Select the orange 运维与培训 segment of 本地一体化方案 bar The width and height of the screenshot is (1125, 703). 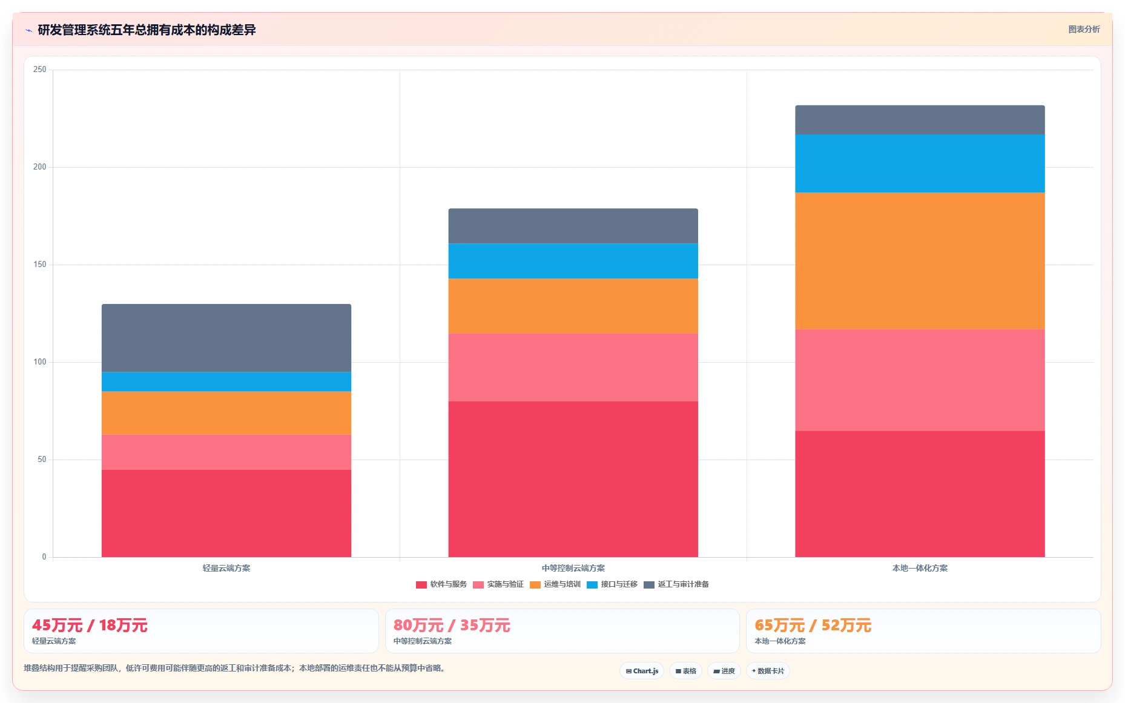[x=920, y=261]
